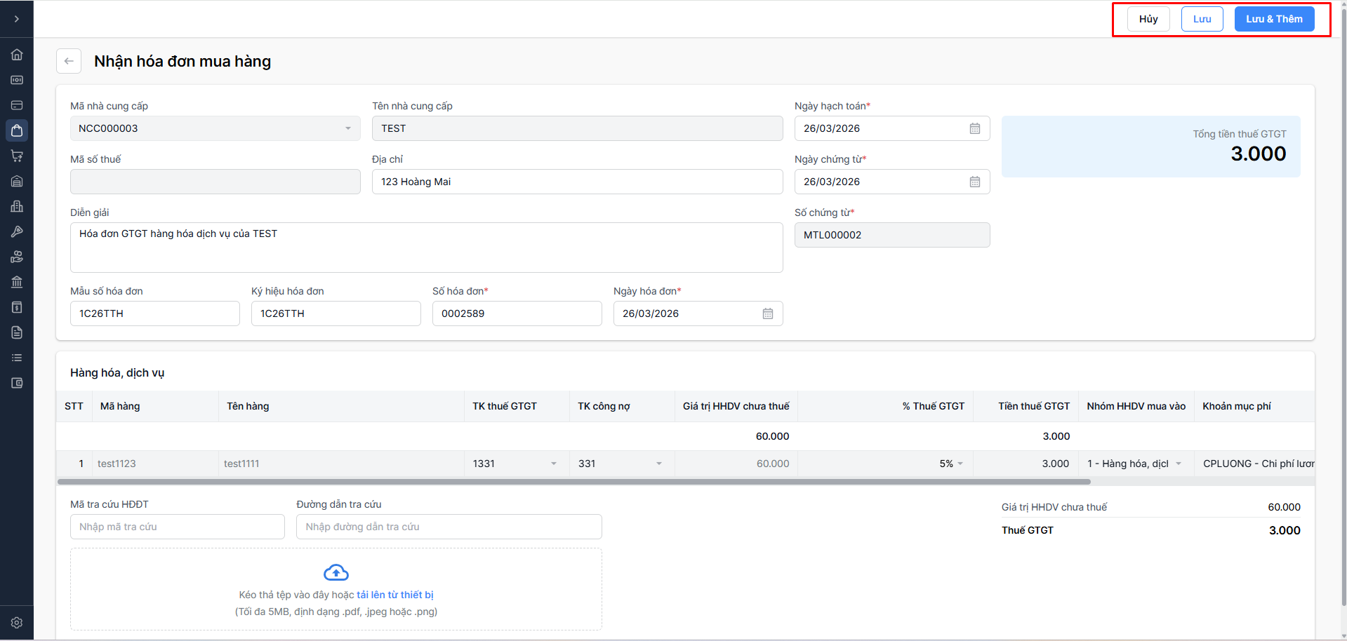Click the Số hóa đơn input field
The image size is (1347, 641).
[517, 313]
